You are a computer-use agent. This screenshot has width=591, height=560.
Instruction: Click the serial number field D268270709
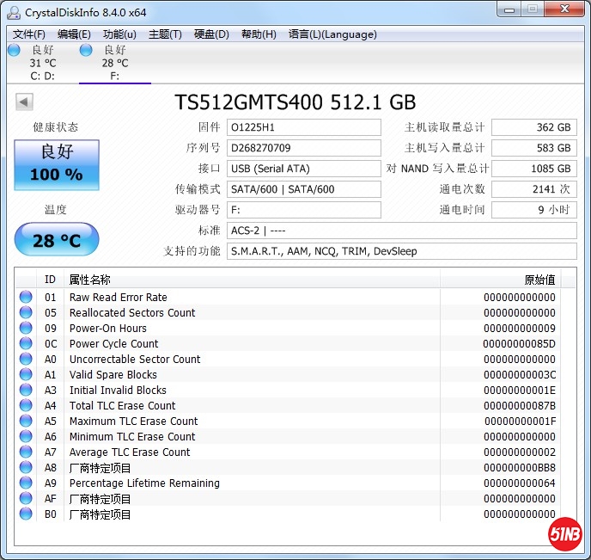pyautogui.click(x=303, y=148)
